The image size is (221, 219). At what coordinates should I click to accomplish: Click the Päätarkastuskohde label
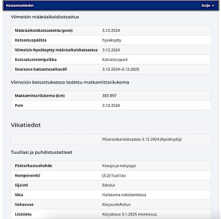coord(34,166)
